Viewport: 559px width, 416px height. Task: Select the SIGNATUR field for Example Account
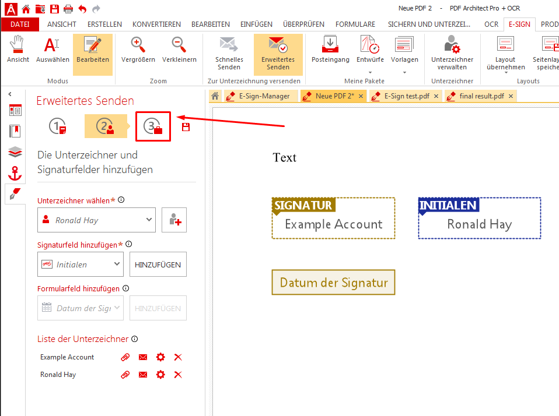point(333,218)
